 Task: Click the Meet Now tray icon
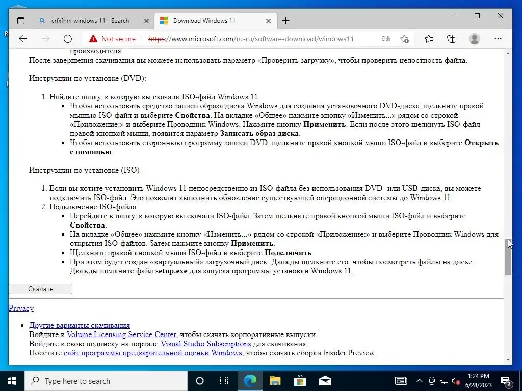pos(432,381)
